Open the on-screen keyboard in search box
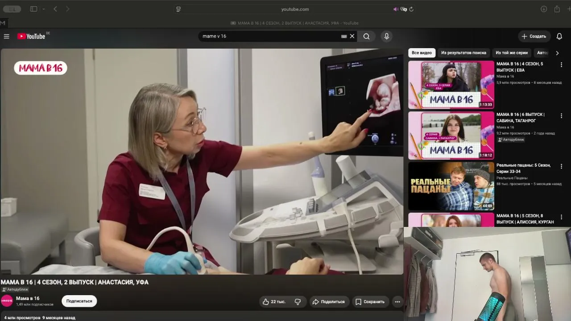The width and height of the screenshot is (571, 321). tap(344, 36)
